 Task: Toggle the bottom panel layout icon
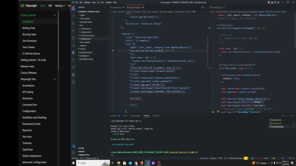(x=272, y=2)
